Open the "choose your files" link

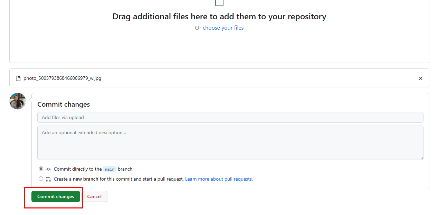point(223,28)
